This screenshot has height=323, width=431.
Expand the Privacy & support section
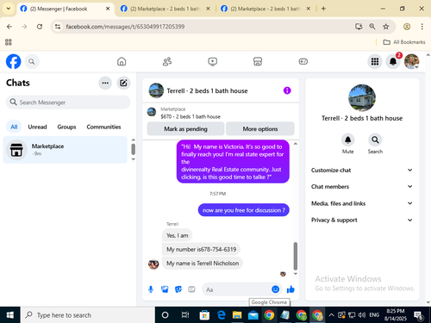coord(362,220)
